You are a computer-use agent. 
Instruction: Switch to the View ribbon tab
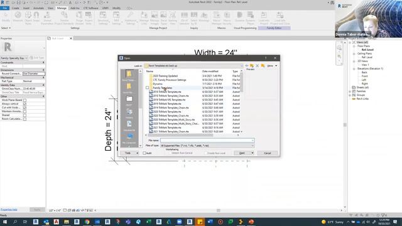50,8
